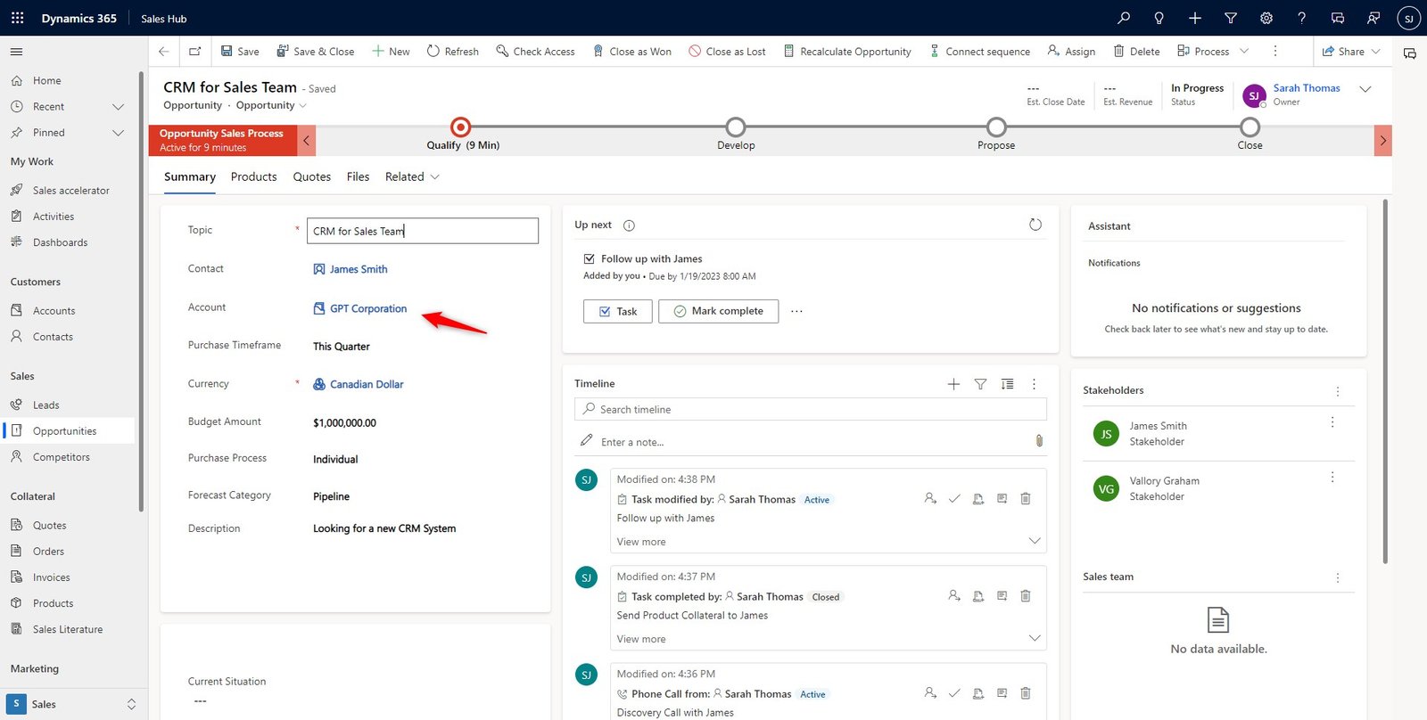The width and height of the screenshot is (1427, 720).
Task: Open the Opportunity form selector
Action: click(271, 105)
